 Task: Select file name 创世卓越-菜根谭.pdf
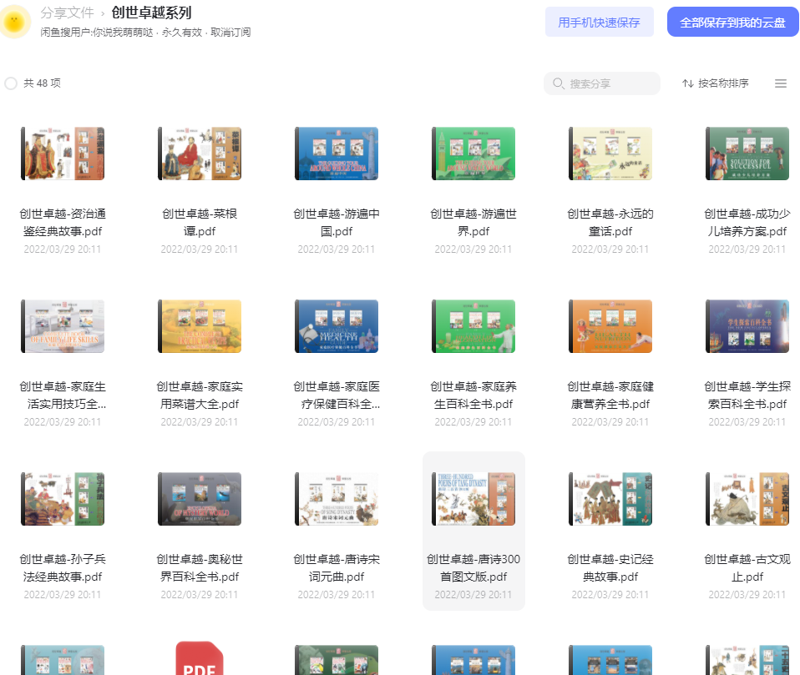pos(200,222)
